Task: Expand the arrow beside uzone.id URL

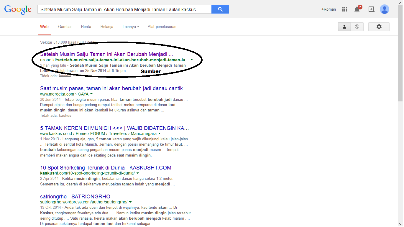Action: point(192,60)
